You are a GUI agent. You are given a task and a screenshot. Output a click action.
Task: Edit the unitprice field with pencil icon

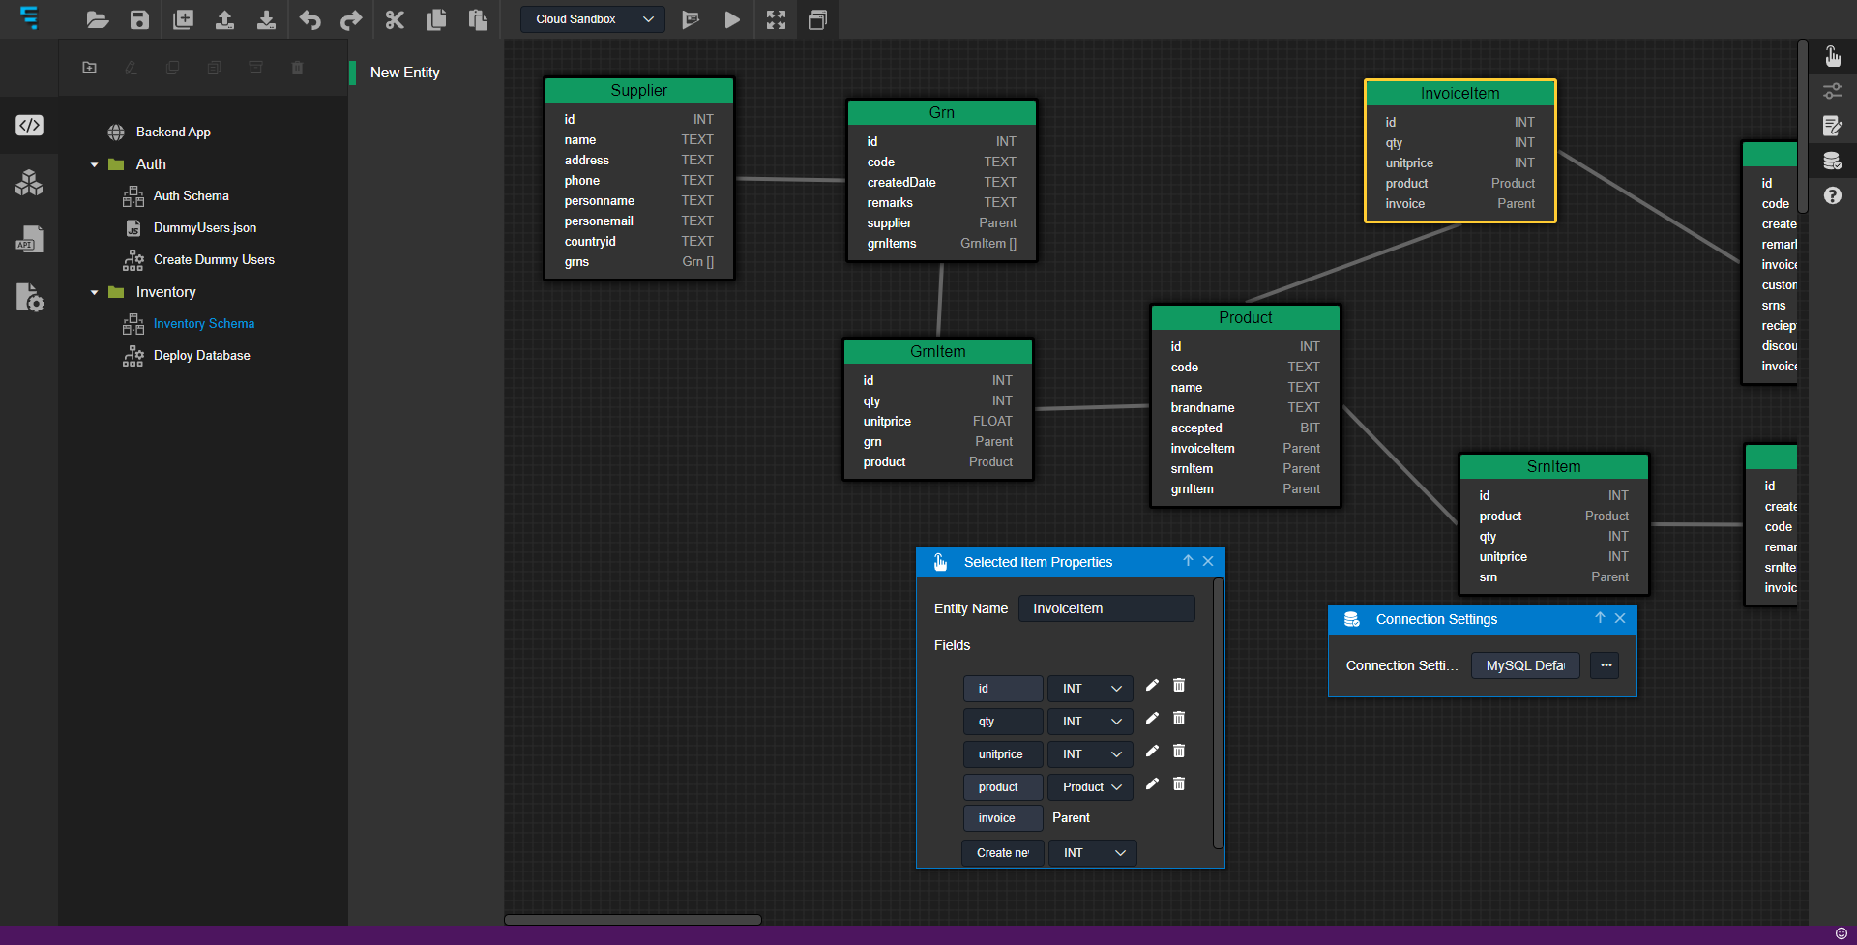point(1152,752)
